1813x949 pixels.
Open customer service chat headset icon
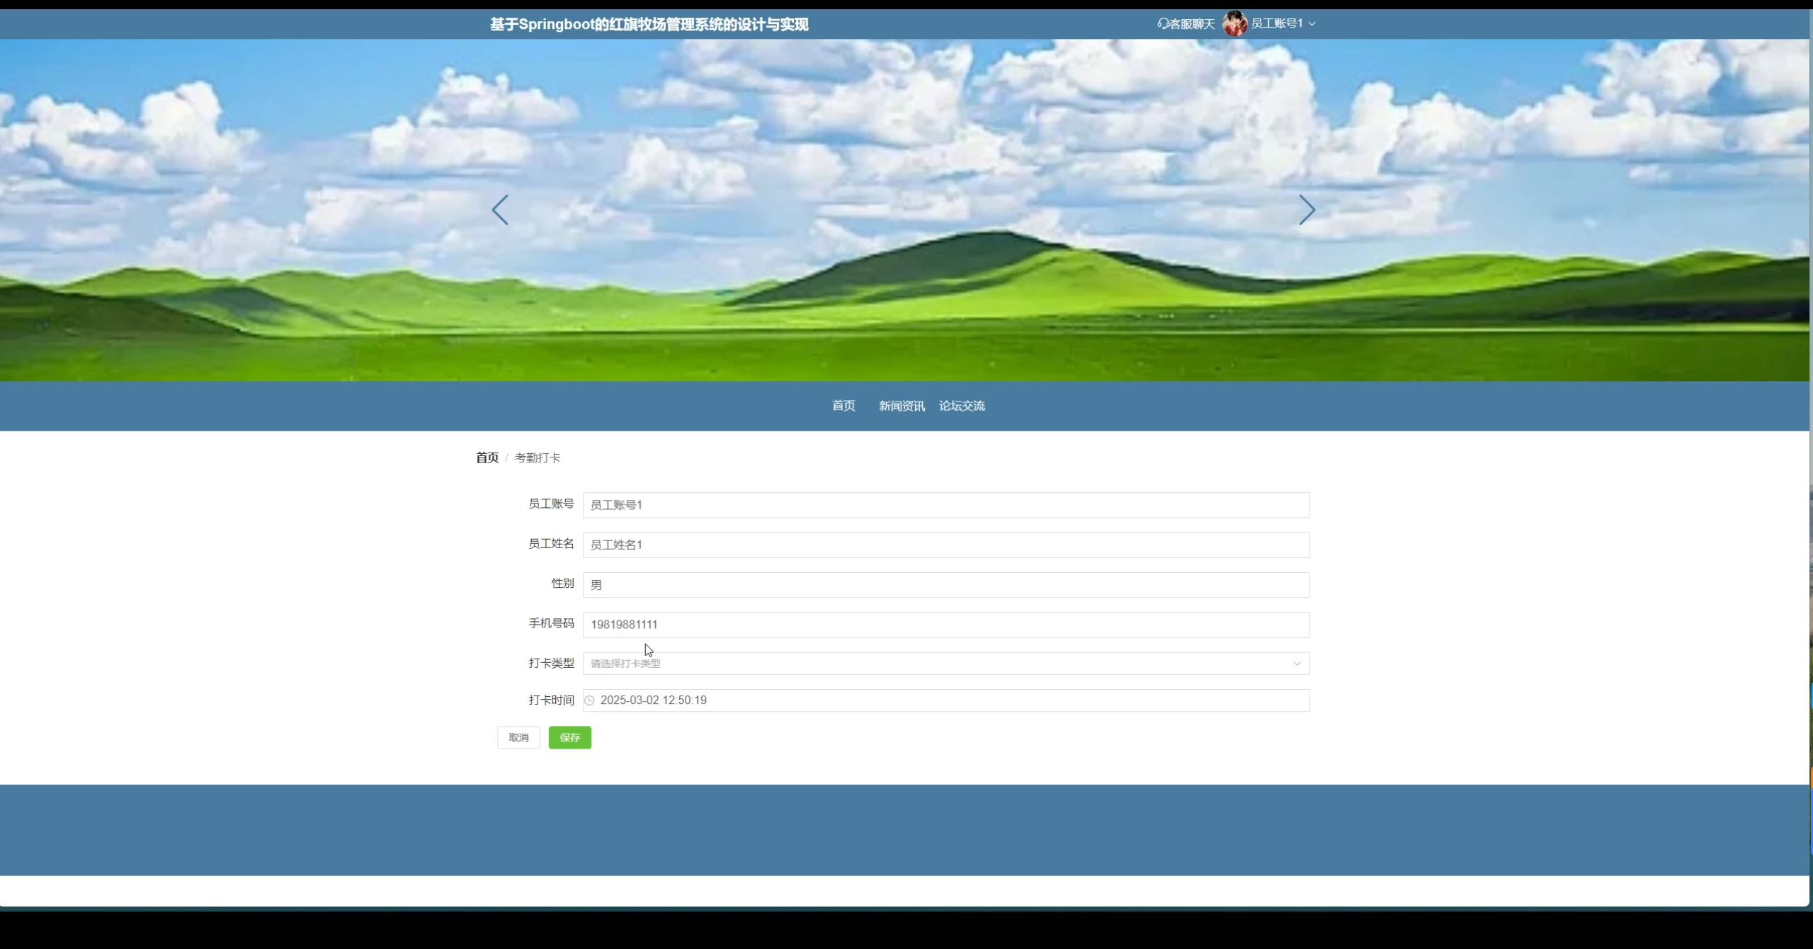1162,24
